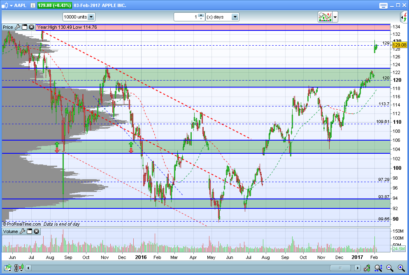Maximize the Price panel
This screenshot has width=409, height=275.
coord(25,27)
